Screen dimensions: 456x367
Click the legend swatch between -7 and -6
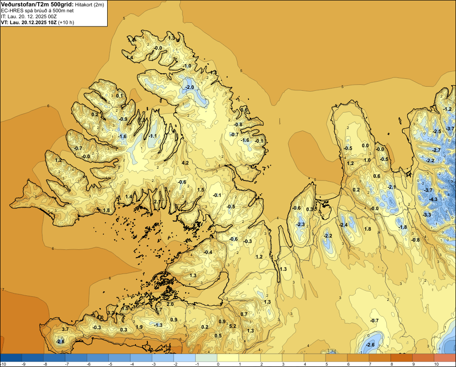coord(76,358)
